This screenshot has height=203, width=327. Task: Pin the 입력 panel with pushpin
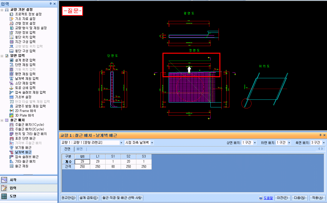[x=50, y=4]
